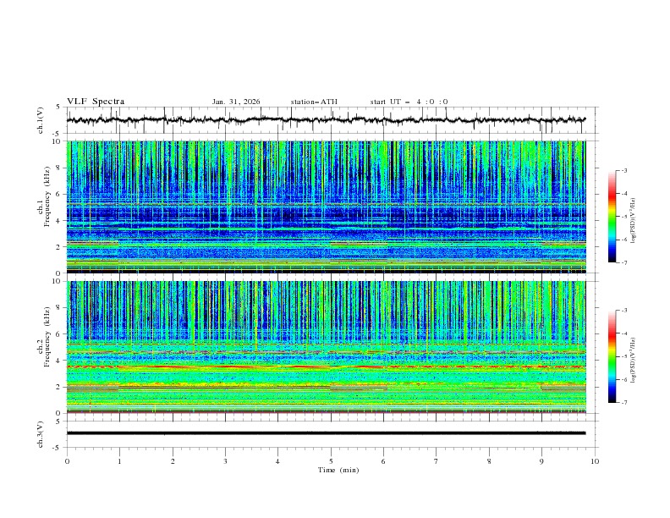670x518 pixels.
Task: Click time axis tick label "9"
Action: tap(541, 461)
